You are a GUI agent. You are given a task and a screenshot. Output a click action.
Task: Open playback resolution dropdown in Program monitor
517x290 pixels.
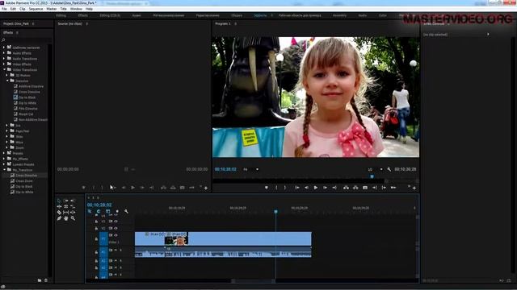click(375, 169)
